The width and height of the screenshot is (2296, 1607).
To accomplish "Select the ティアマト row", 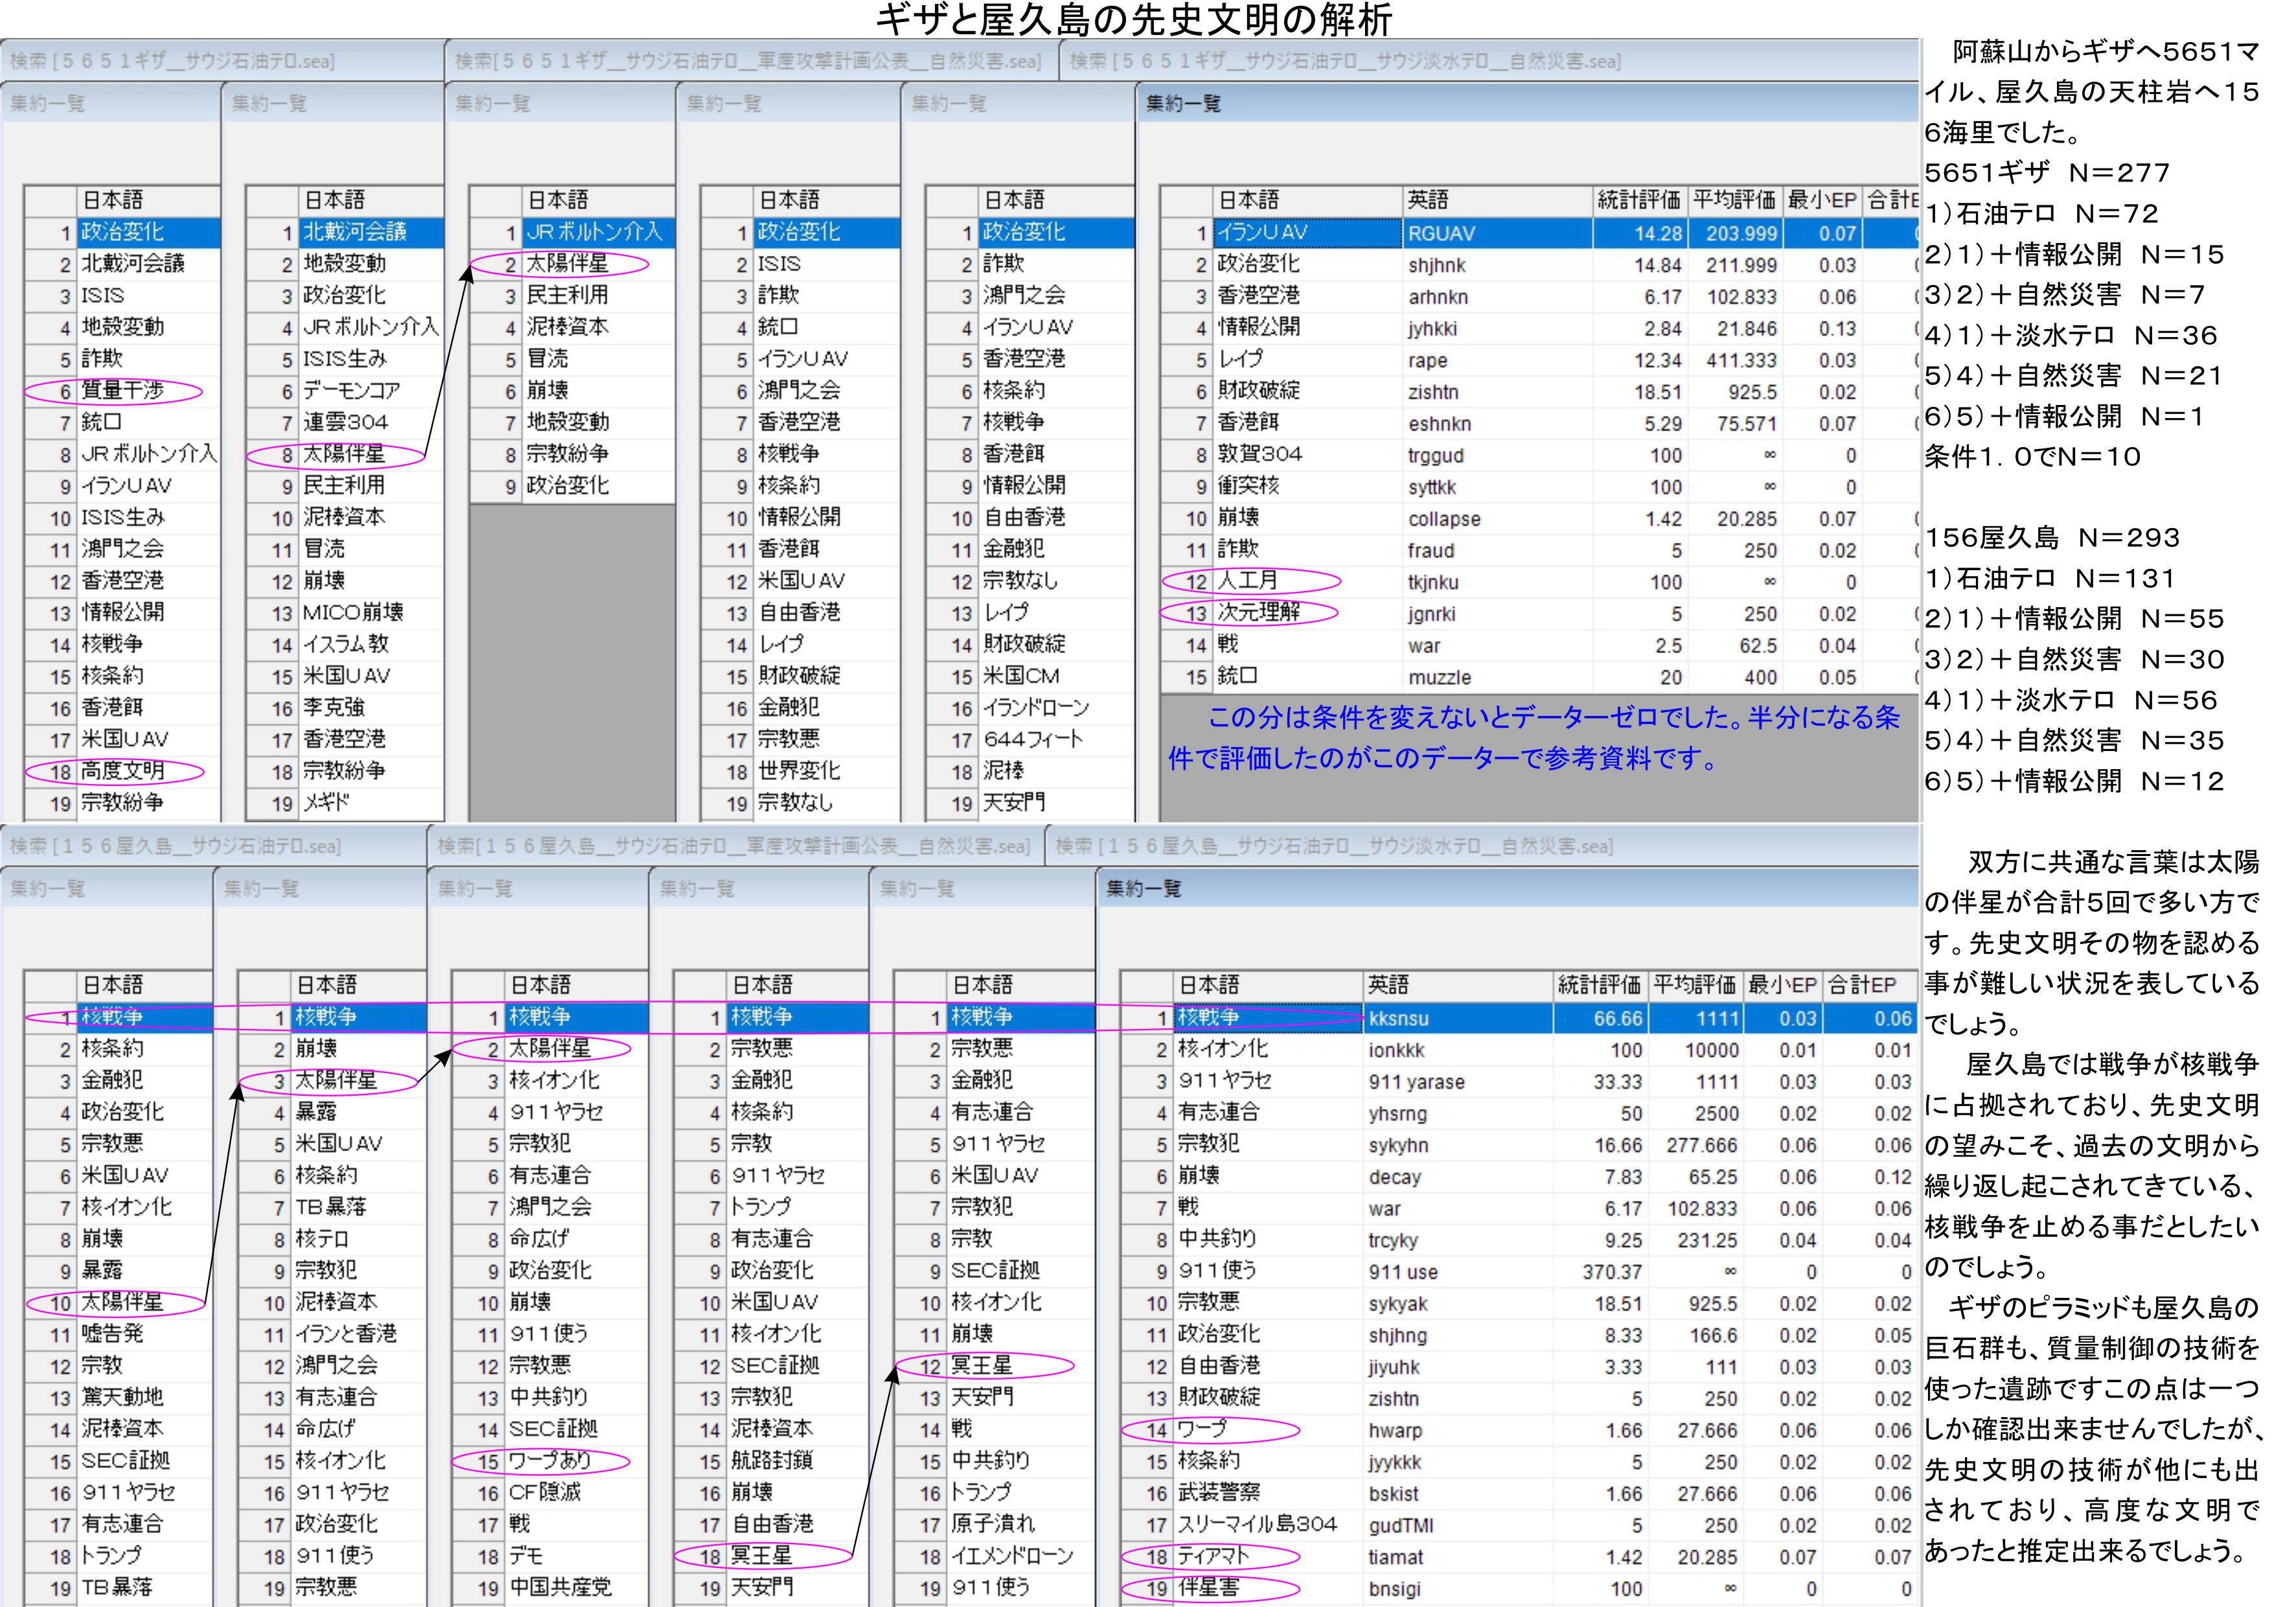I will [1213, 1557].
